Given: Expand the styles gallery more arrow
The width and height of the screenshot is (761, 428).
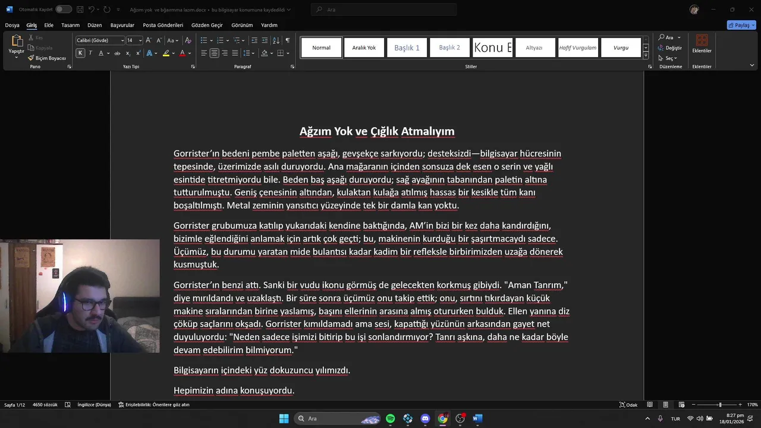Looking at the screenshot, I should tap(646, 55).
